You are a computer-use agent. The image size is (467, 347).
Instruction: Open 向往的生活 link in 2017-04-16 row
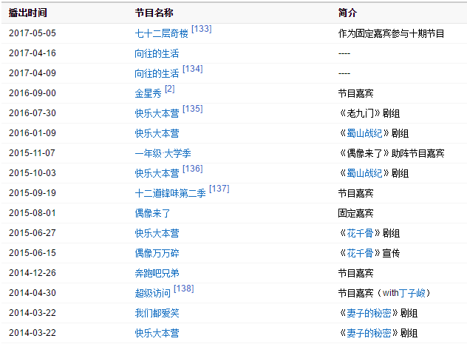point(157,53)
